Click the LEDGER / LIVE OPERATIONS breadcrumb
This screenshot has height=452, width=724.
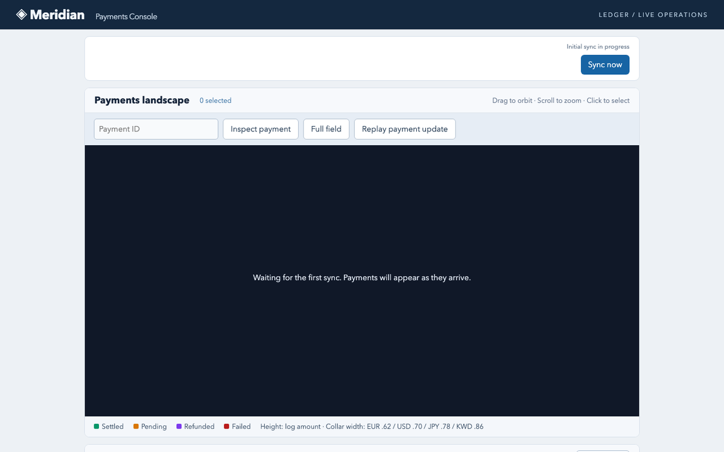pos(653,14)
